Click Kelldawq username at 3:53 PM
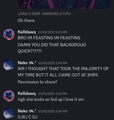 click(x=27, y=32)
